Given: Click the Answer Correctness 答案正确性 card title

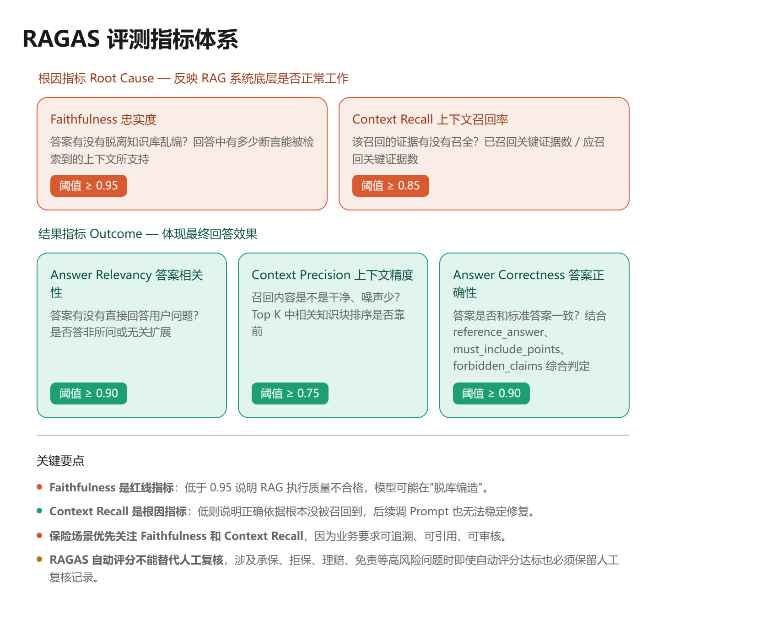Looking at the screenshot, I should 529,284.
